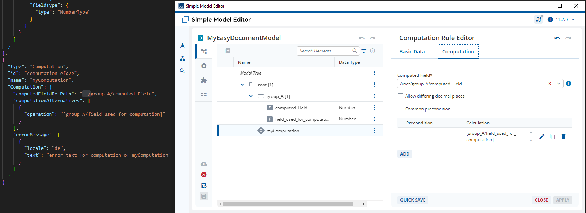Open the filter icon beside Search Elements
This screenshot has width=586, height=213.
pos(364,51)
